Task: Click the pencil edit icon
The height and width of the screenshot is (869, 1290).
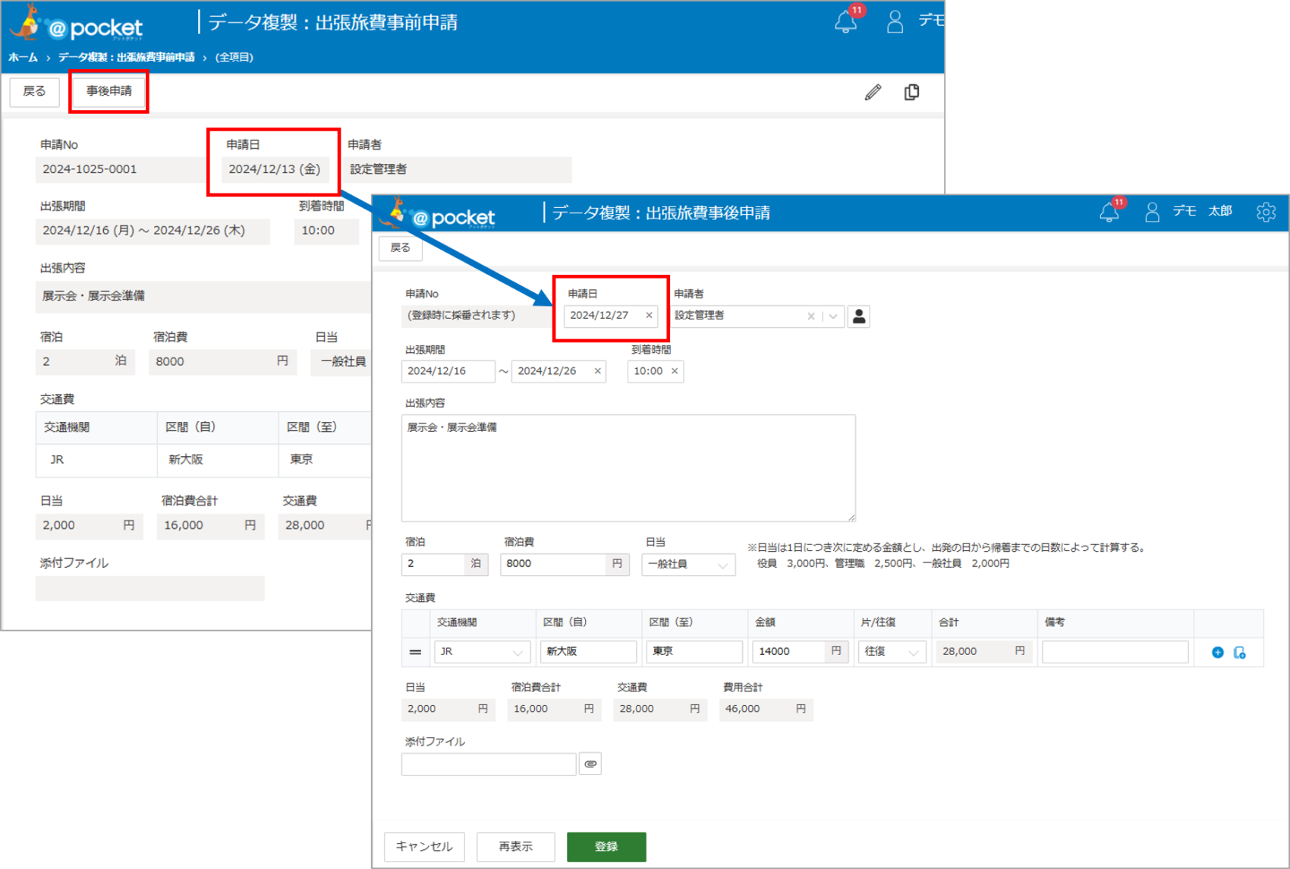Action: click(873, 93)
